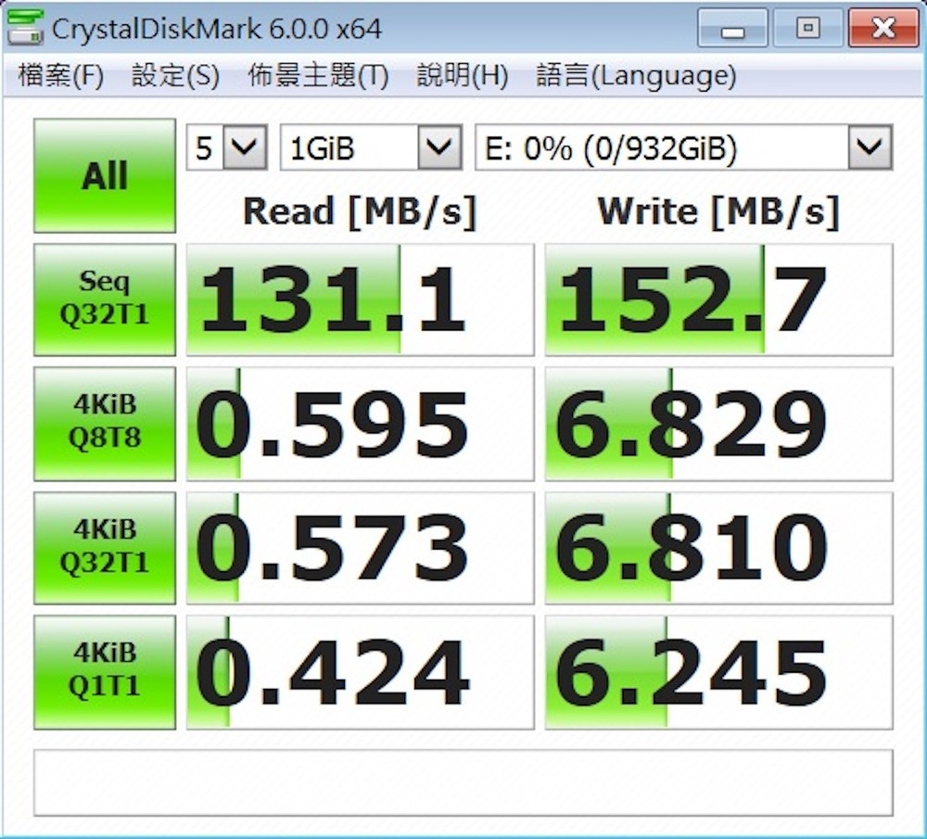Image resolution: width=927 pixels, height=839 pixels.
Task: Open the 設定(S) menu
Action: 175,76
